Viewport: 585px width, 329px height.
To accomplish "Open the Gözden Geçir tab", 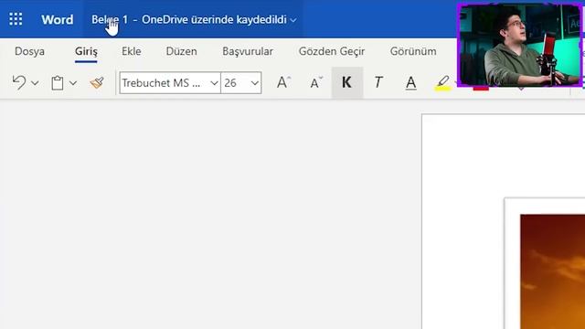I will tap(332, 51).
